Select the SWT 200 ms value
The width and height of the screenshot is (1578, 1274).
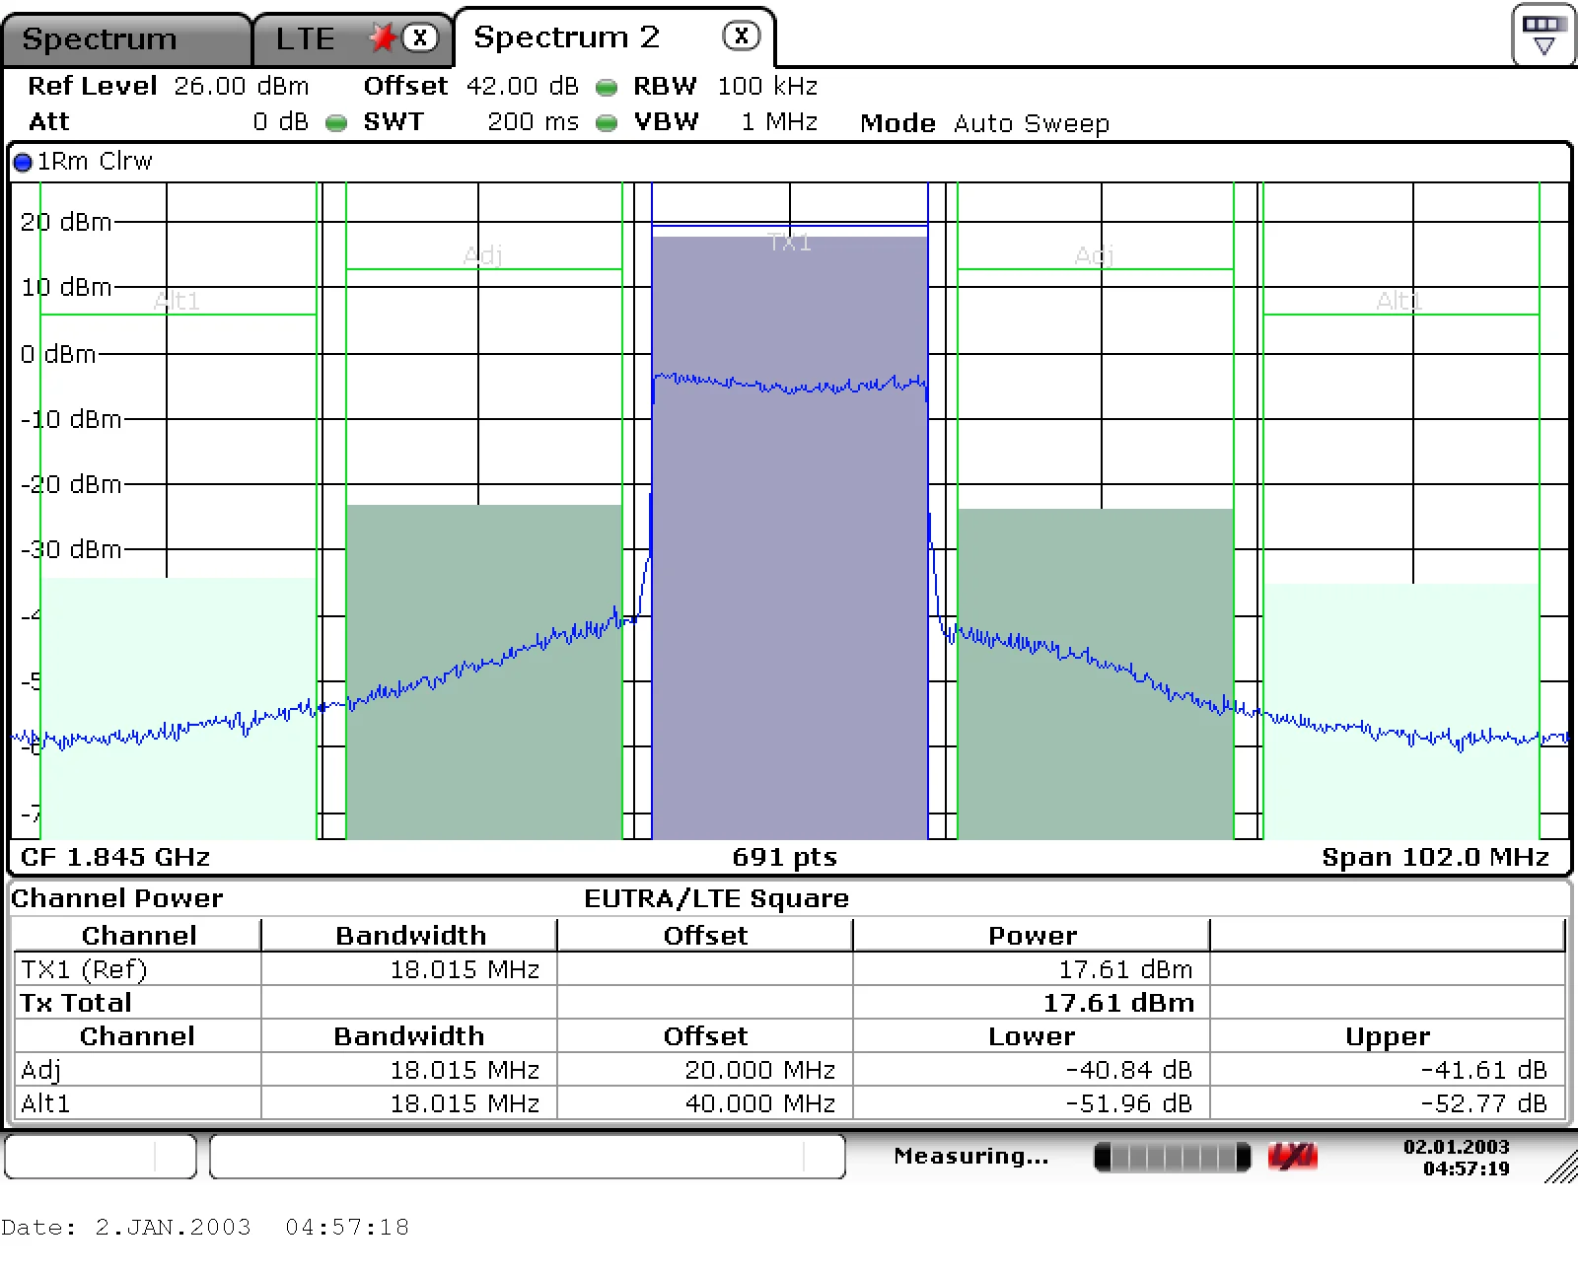tap(534, 122)
